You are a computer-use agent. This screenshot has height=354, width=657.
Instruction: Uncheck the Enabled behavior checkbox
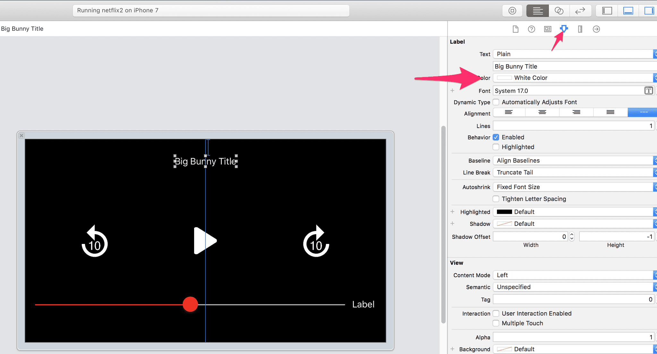[x=496, y=137]
